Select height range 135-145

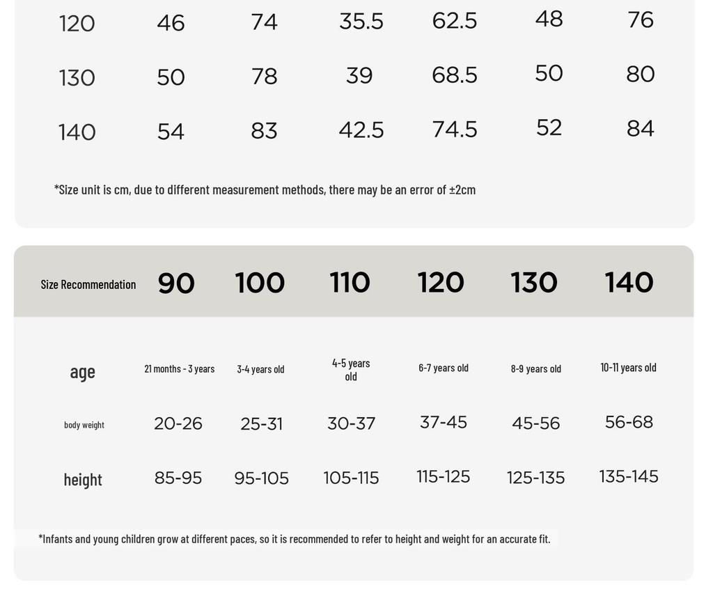[x=629, y=477]
